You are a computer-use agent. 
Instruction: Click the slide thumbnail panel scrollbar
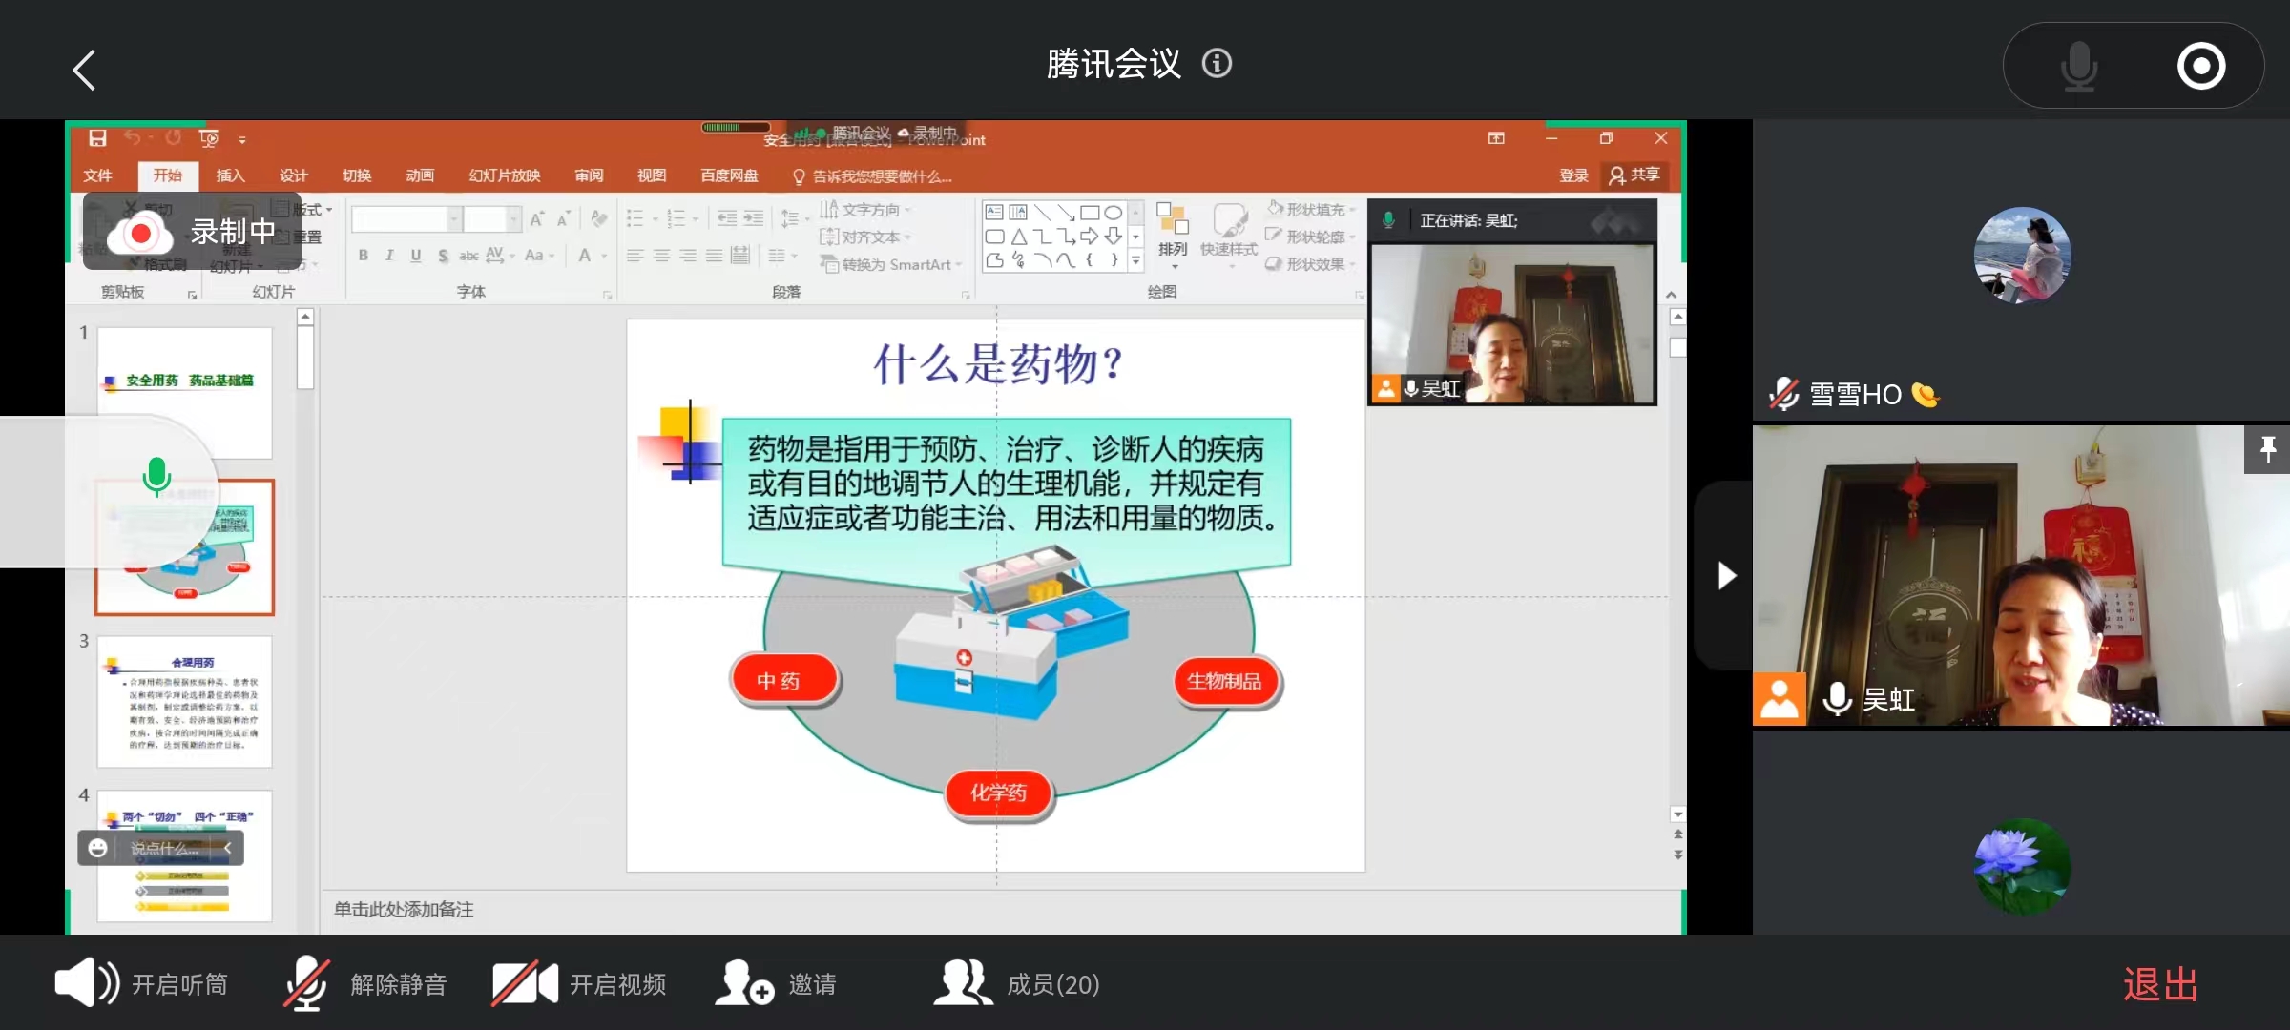[305, 359]
